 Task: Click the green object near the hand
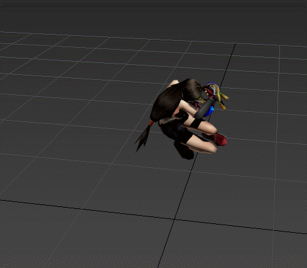[220, 93]
